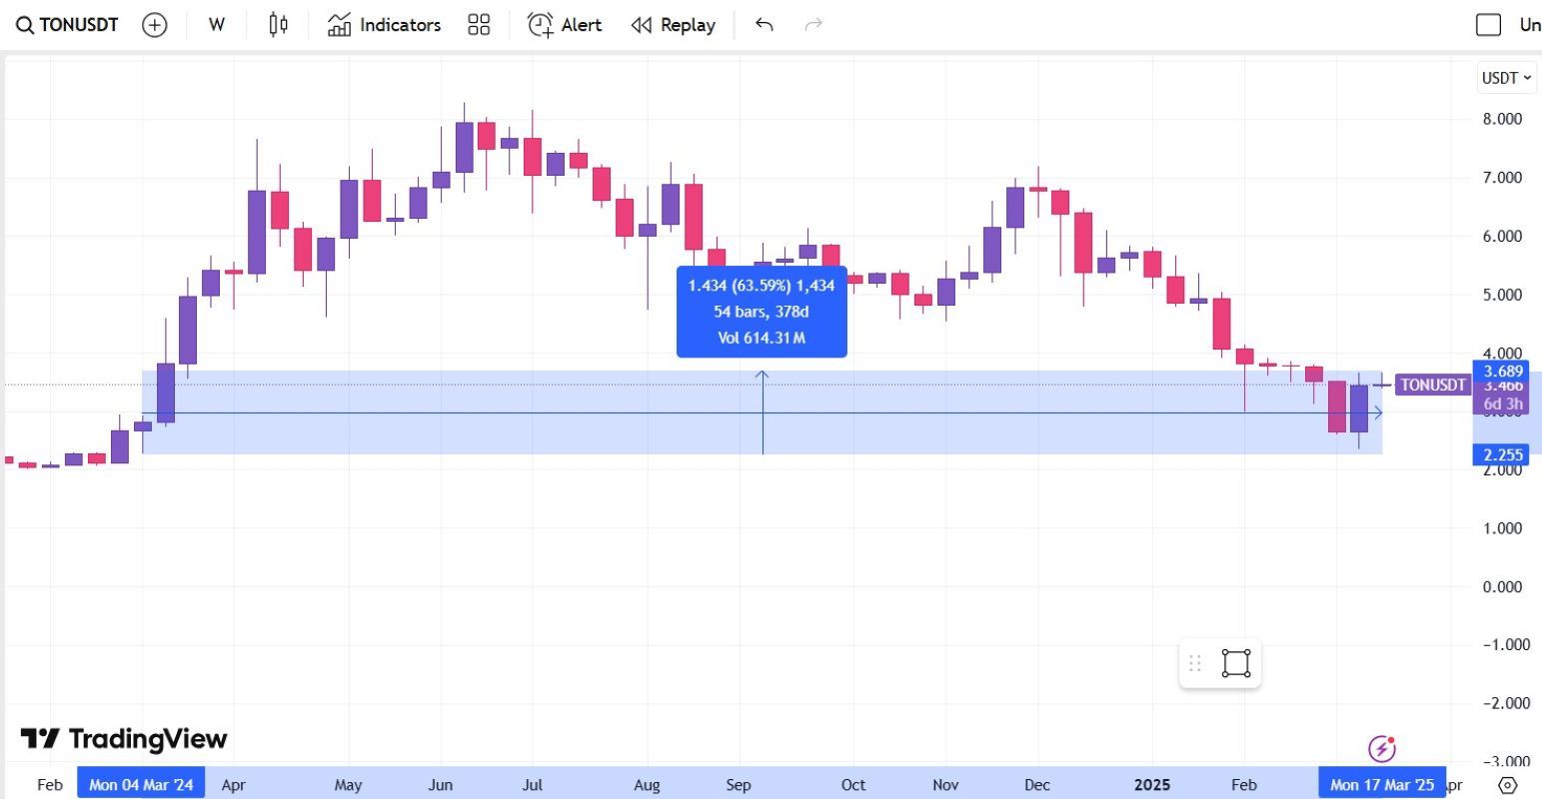Click the 2025 year label on the time axis
This screenshot has width=1542, height=799.
click(1152, 785)
